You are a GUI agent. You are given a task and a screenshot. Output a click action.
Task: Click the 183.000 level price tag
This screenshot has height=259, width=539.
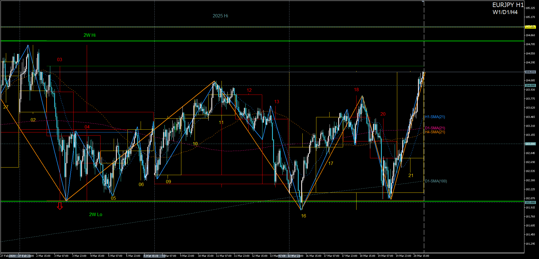click(x=530, y=144)
